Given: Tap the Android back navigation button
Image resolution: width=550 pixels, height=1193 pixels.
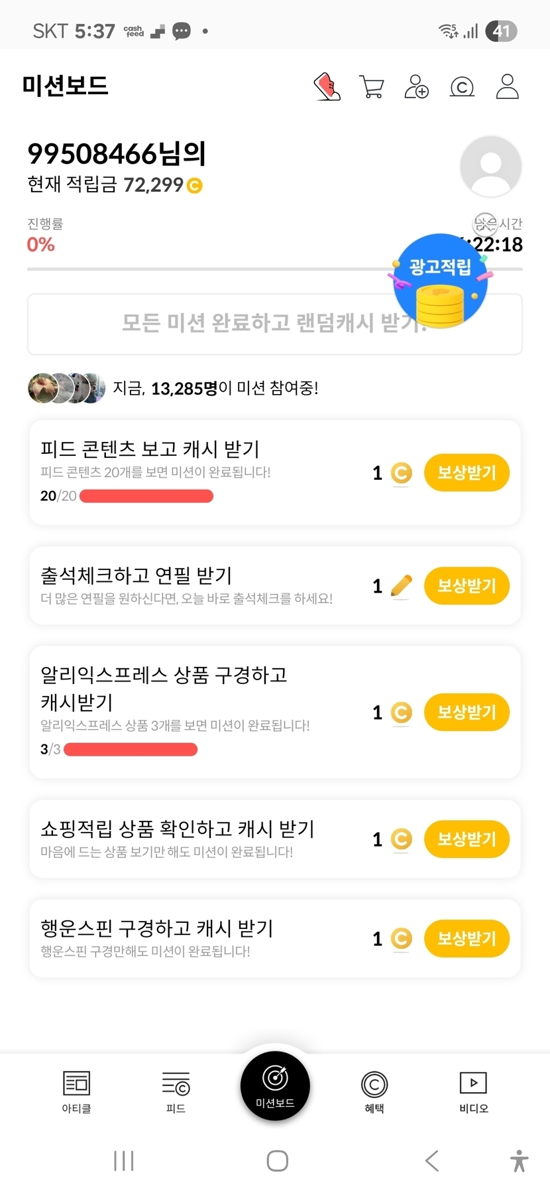Looking at the screenshot, I should click(x=432, y=1160).
